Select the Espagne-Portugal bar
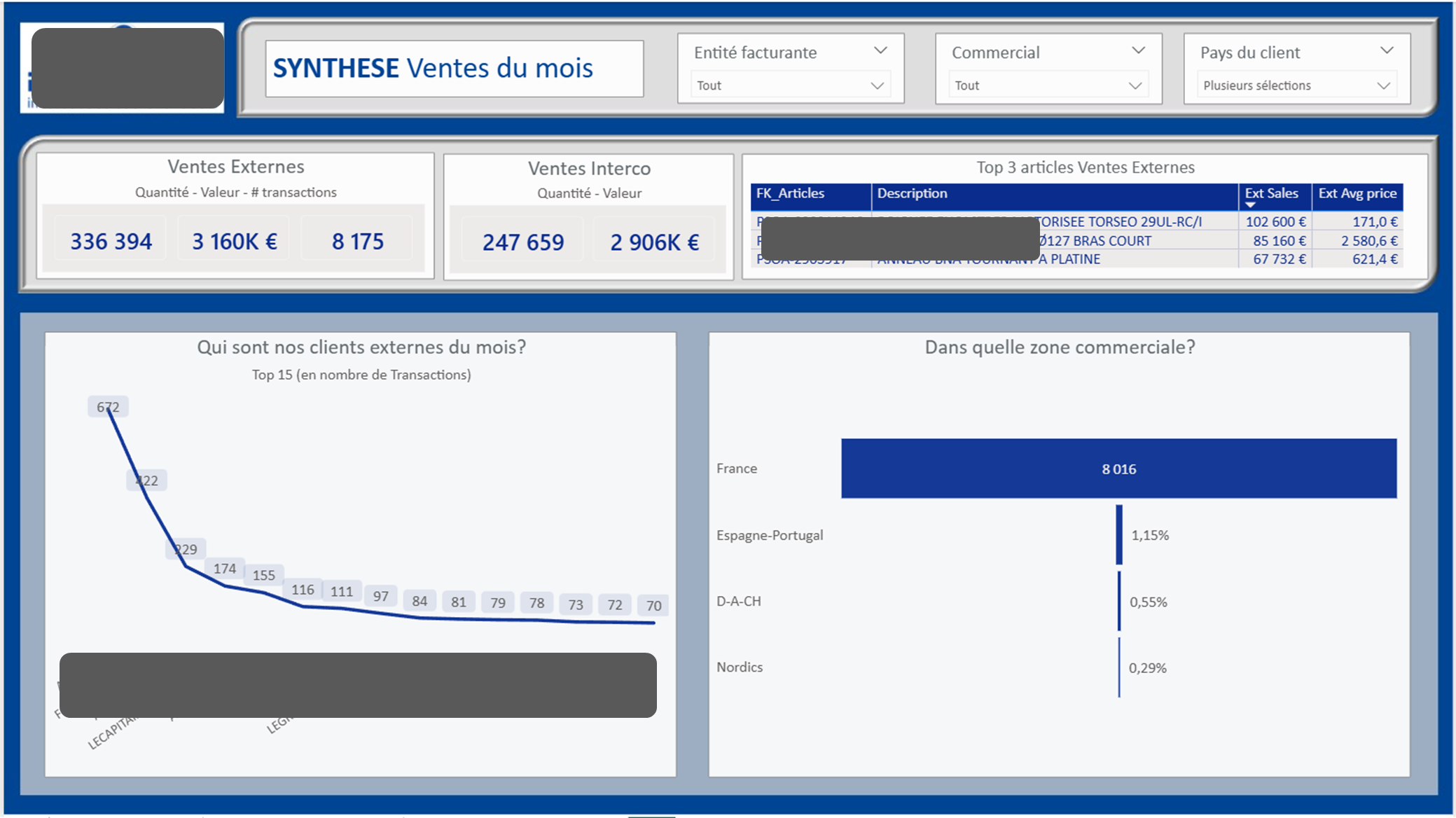Screen dimensions: 1456x818 pos(1119,535)
